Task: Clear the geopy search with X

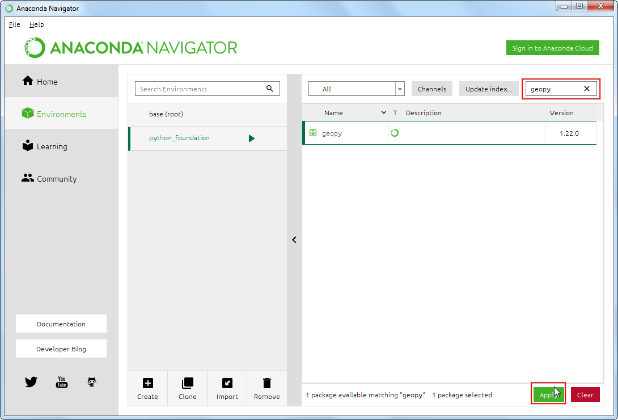Action: 586,89
